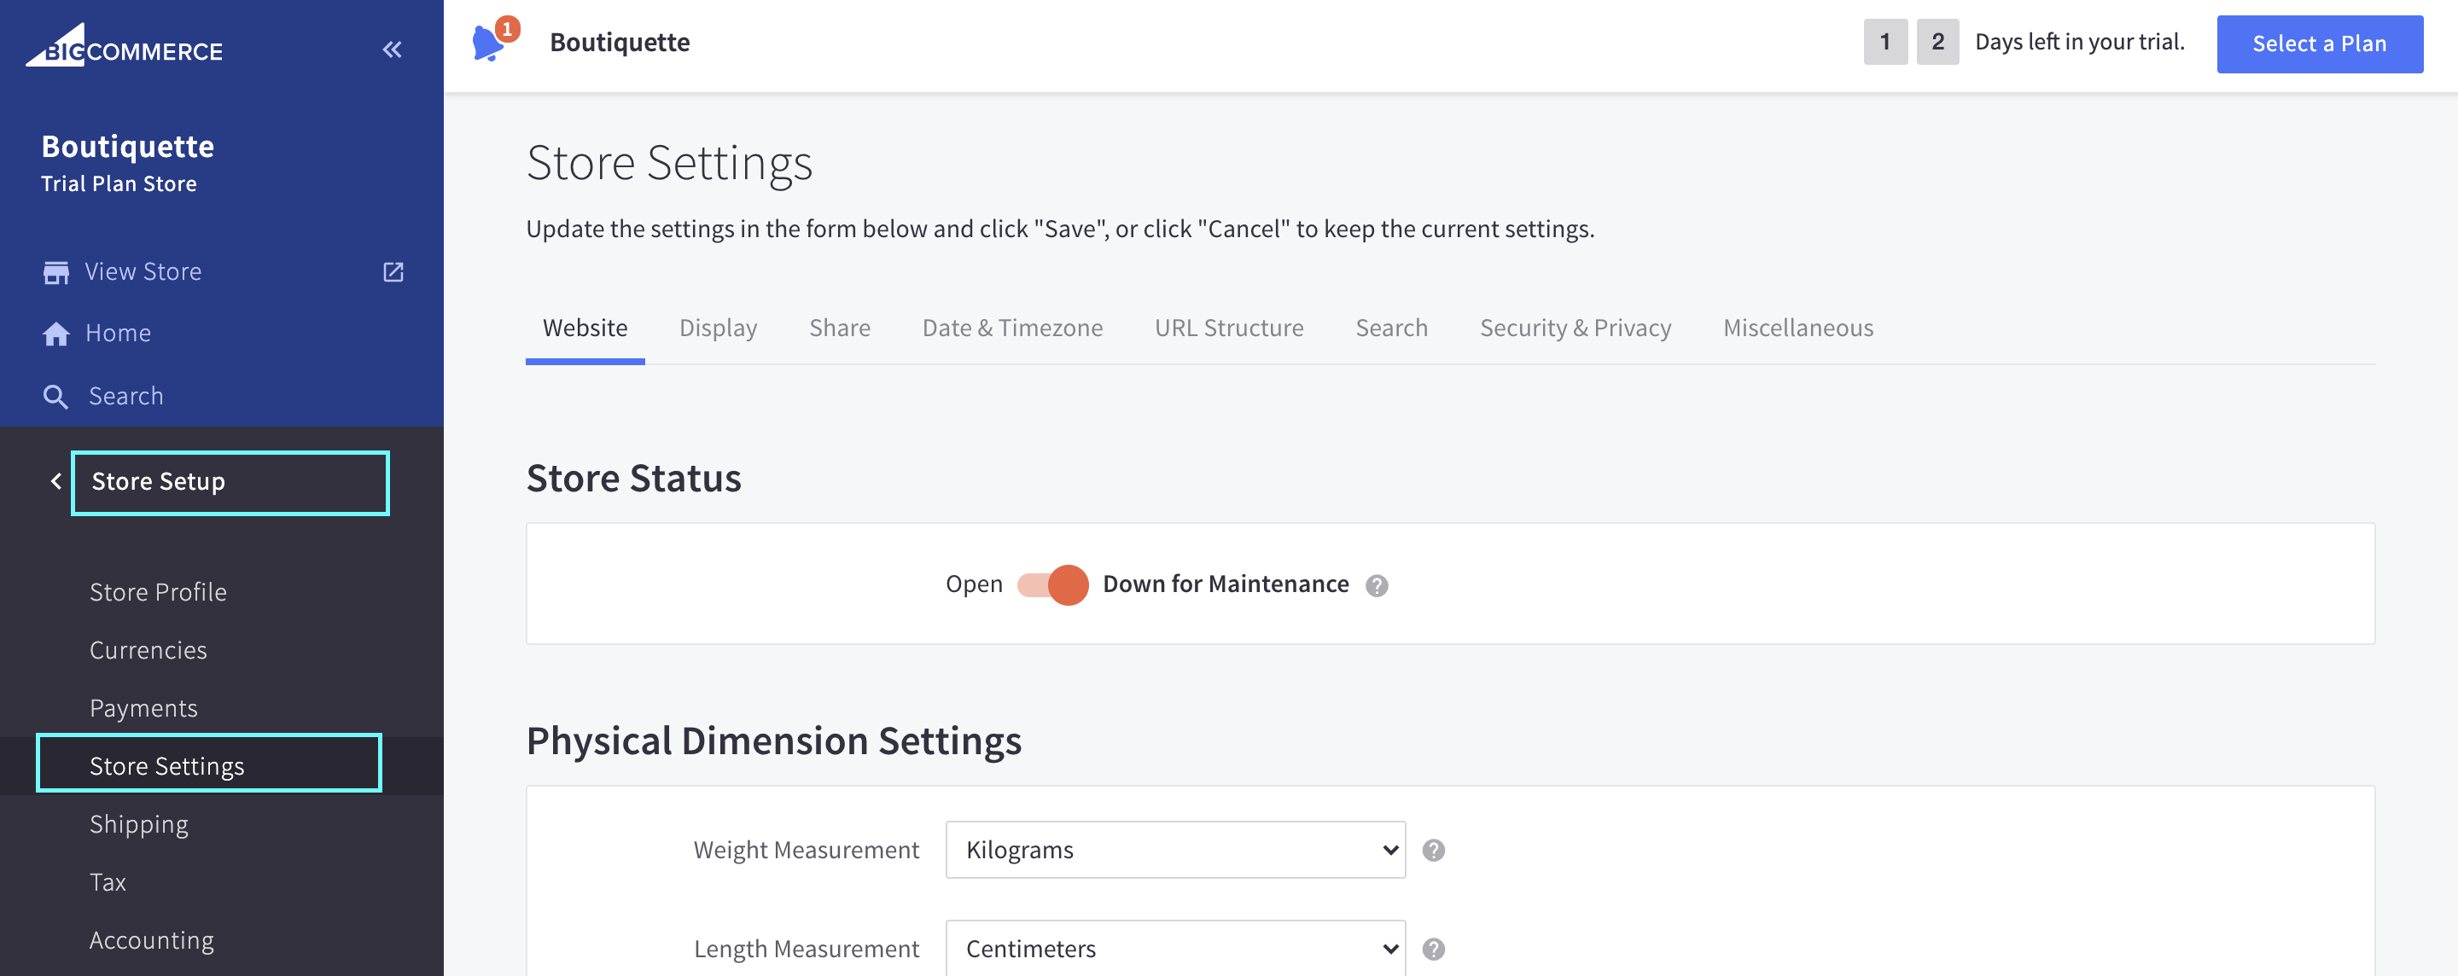Collapse the sidebar with double-chevron icon

393,49
